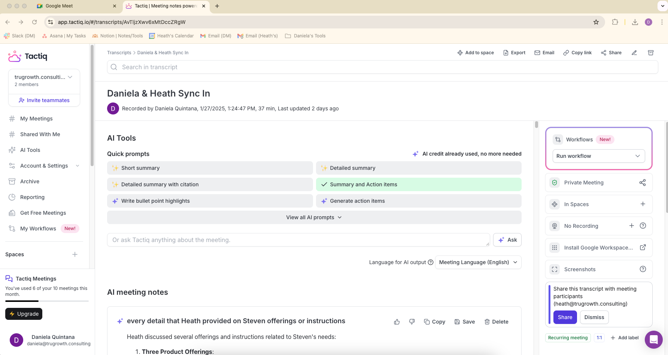Click the Chrome extensions puzzle icon

(615, 22)
